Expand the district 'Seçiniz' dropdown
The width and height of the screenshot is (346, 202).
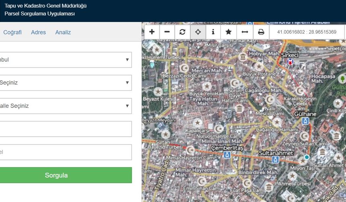pos(64,83)
